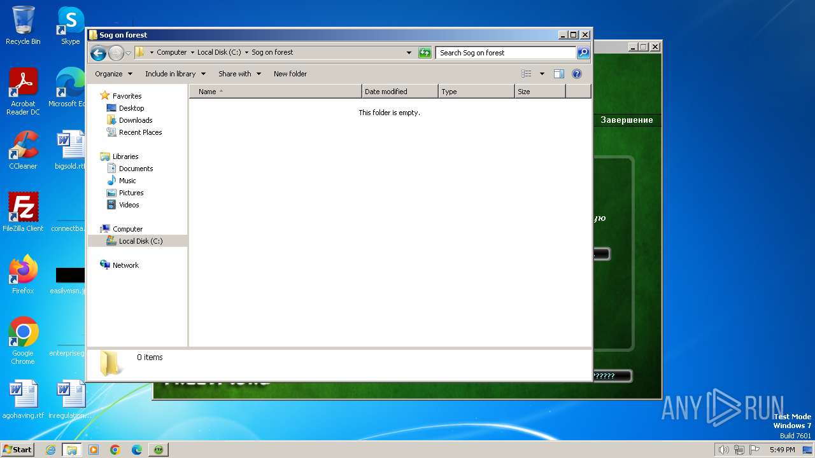Open Edge from the taskbar
The width and height of the screenshot is (815, 458).
(x=137, y=450)
